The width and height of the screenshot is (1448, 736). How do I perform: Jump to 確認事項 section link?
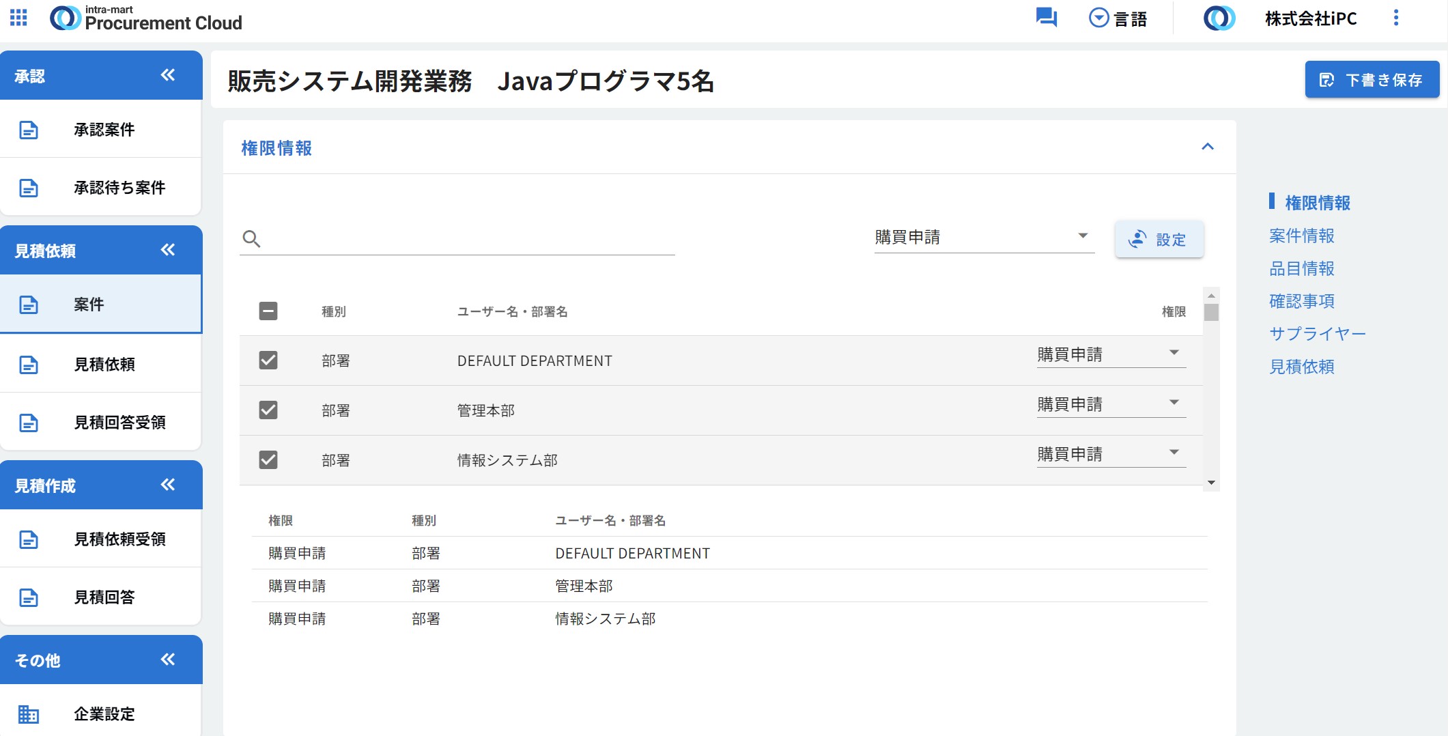click(x=1301, y=301)
